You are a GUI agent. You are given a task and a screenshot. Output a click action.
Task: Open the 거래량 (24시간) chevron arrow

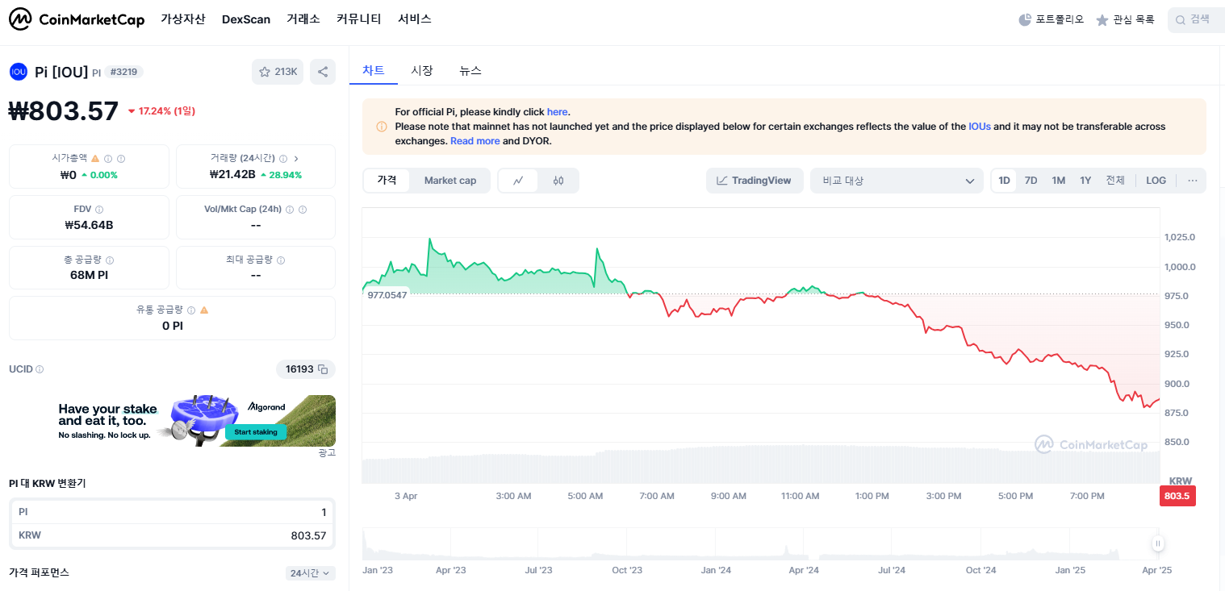pyautogui.click(x=296, y=159)
